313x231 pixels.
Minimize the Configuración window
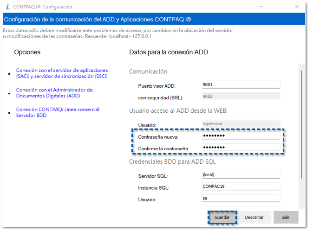click(x=261, y=7)
